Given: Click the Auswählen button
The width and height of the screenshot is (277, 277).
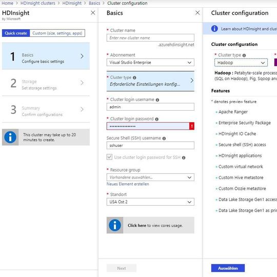Looking at the screenshot, I should click(228, 268).
